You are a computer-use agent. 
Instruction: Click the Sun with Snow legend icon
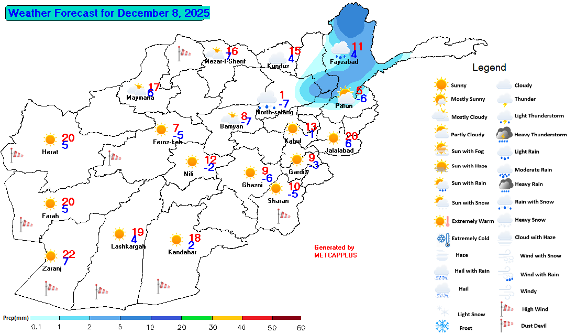(x=441, y=202)
